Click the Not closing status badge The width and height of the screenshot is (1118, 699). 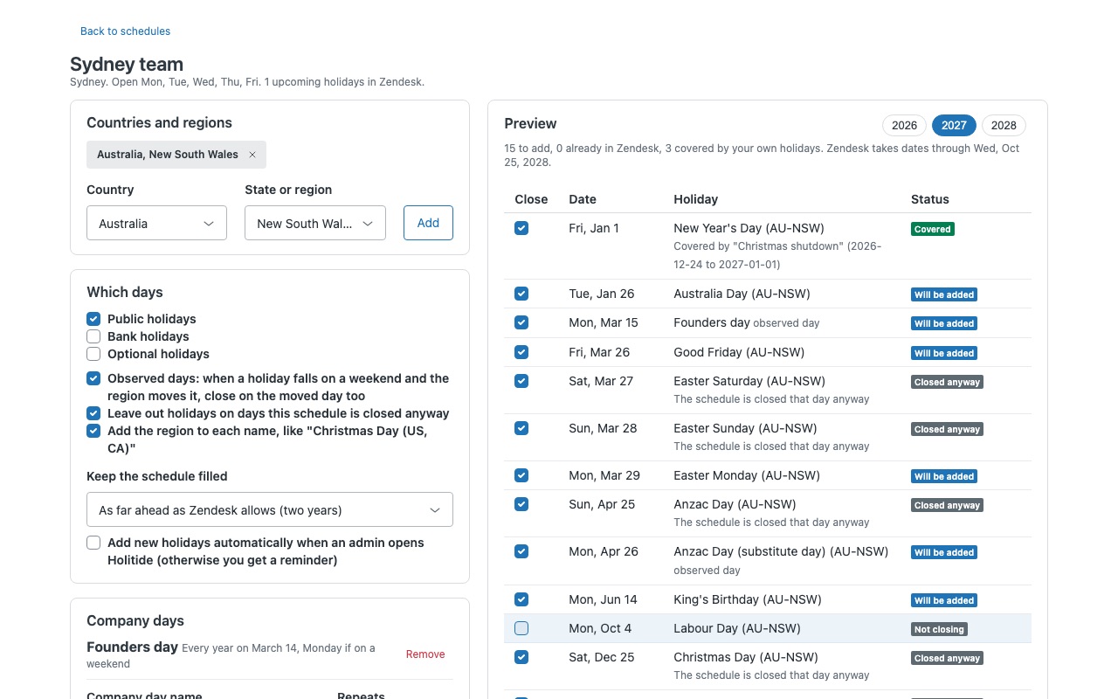point(939,629)
